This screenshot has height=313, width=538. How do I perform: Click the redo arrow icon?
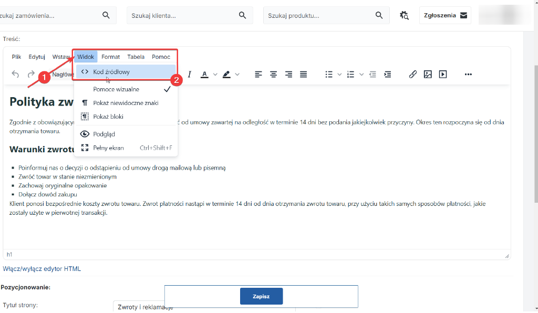(x=31, y=74)
